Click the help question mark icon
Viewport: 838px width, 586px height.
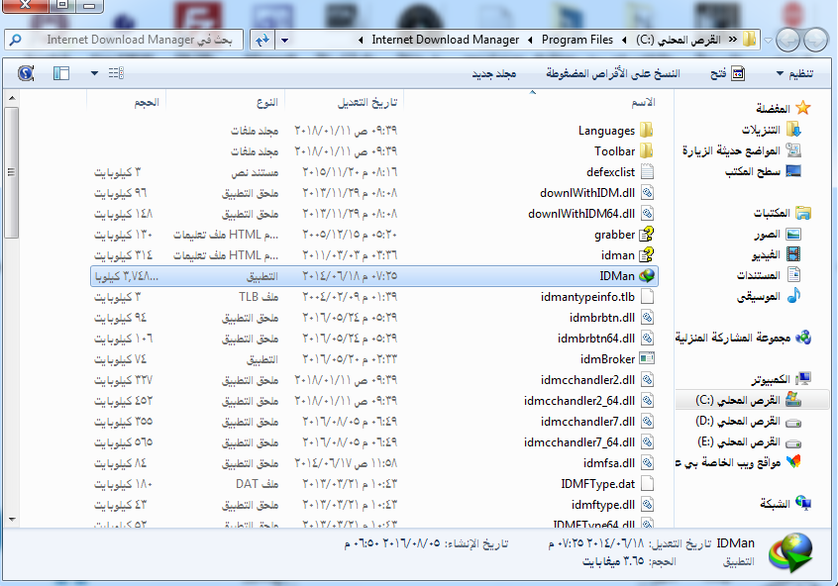click(x=26, y=73)
